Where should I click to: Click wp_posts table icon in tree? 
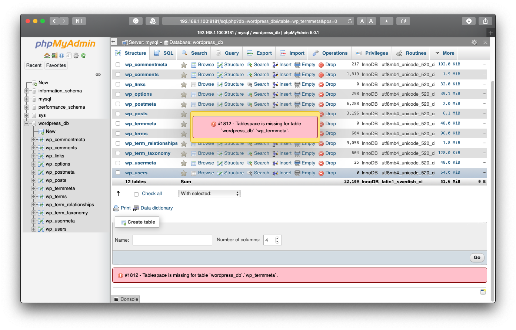click(41, 180)
